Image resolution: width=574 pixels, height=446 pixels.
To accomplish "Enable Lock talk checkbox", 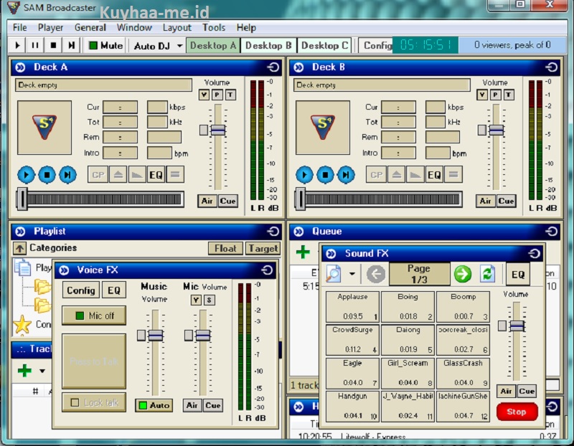I will pos(75,402).
